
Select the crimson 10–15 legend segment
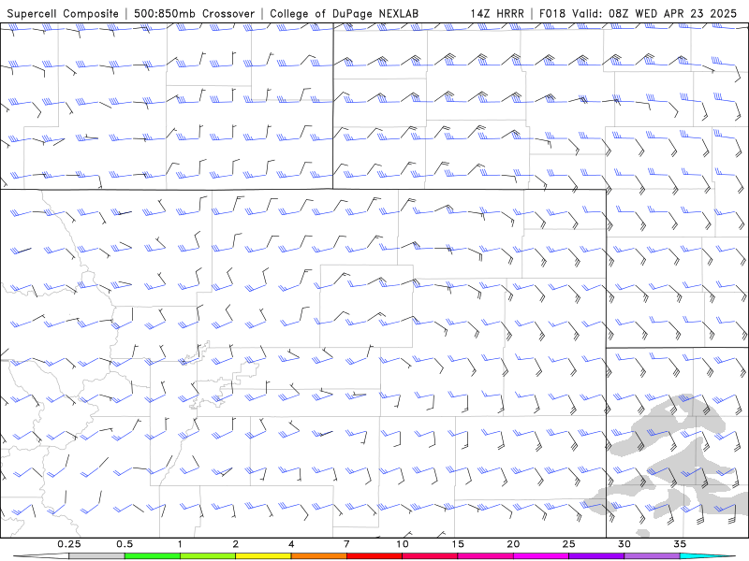pyautogui.click(x=430, y=556)
